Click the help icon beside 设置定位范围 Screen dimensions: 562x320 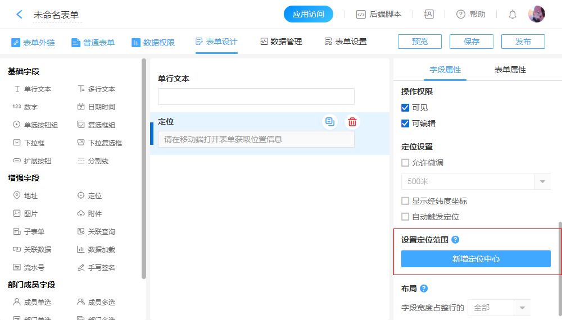pyautogui.click(x=456, y=240)
